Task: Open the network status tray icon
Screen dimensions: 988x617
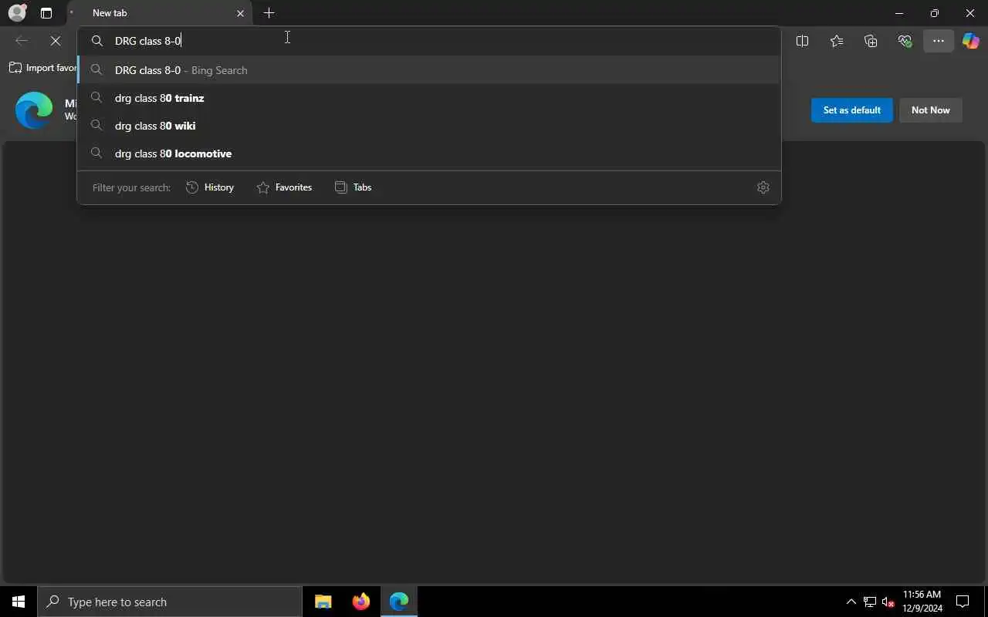Action: [x=870, y=602]
